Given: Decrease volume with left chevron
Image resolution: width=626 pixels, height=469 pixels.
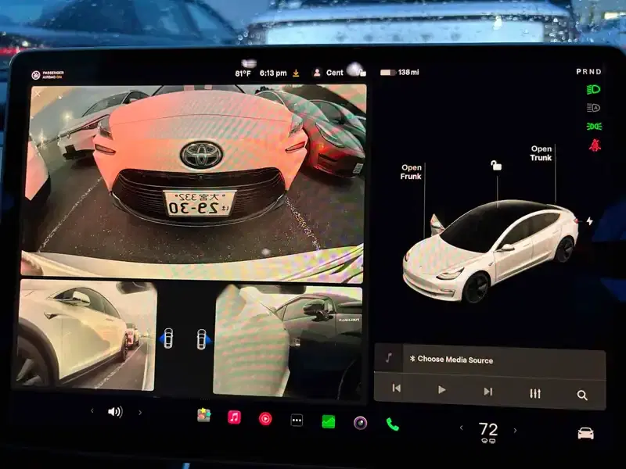Looking at the screenshot, I should 92,410.
